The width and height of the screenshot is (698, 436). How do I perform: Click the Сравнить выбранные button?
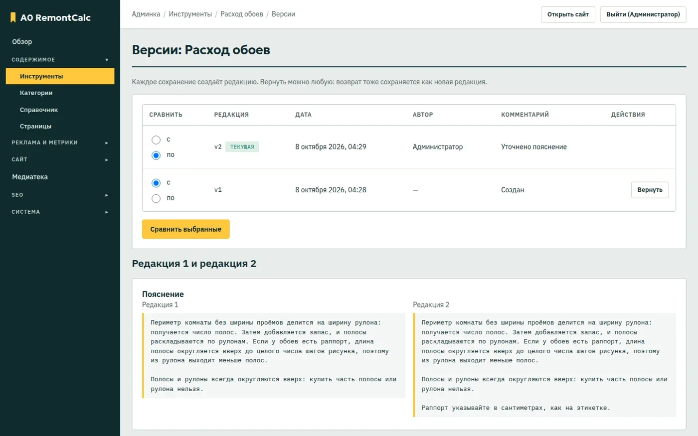pos(185,229)
